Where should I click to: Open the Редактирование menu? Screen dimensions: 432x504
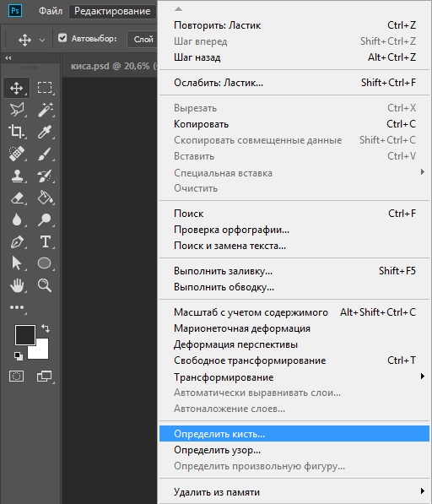(112, 11)
